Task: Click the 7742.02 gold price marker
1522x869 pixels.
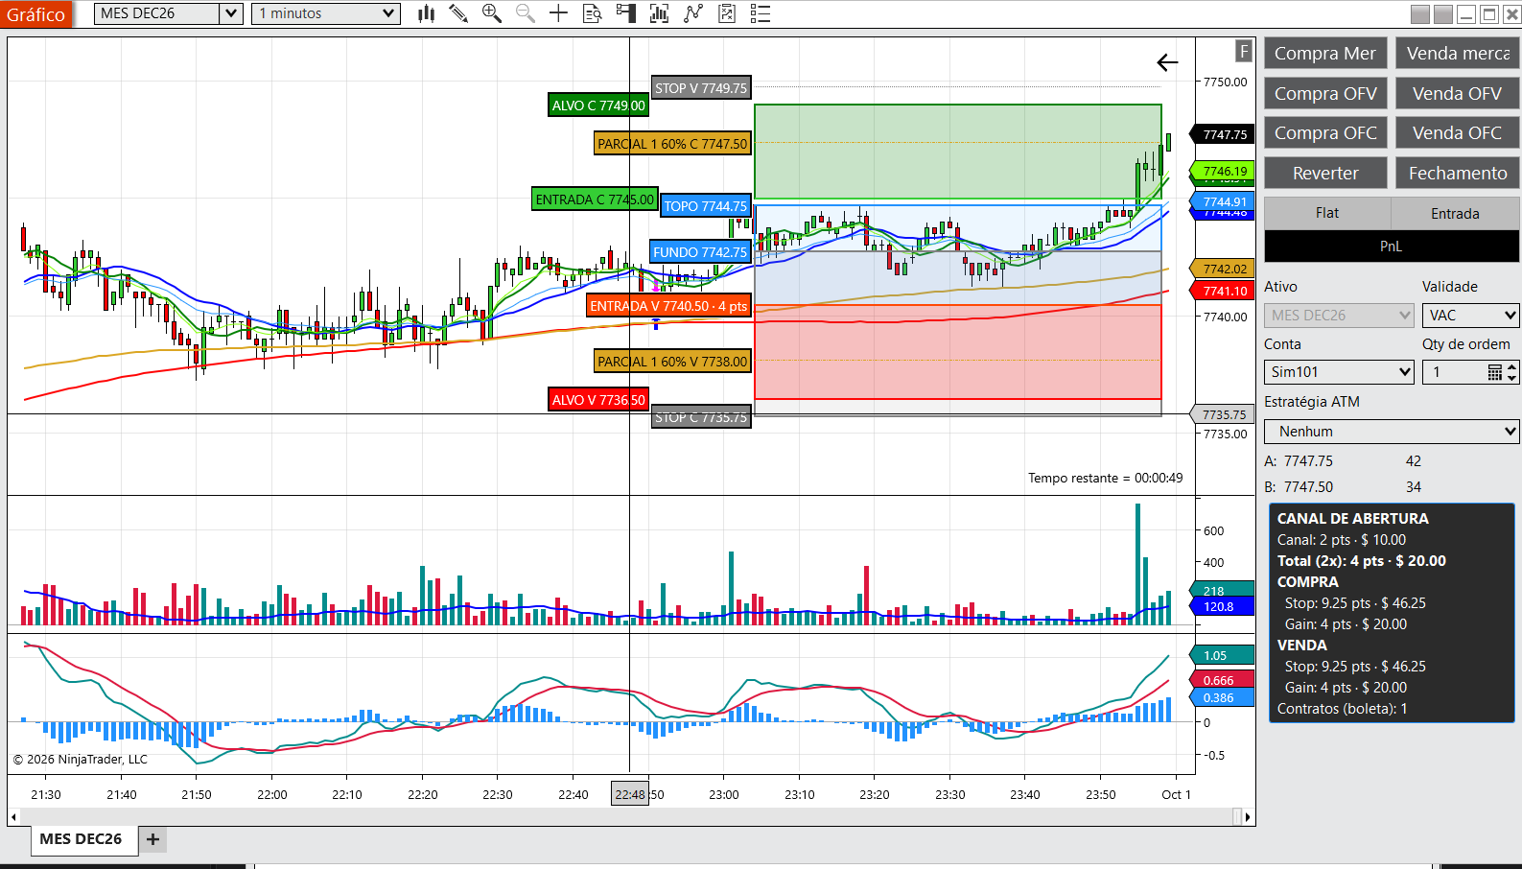Action: pos(1222,270)
